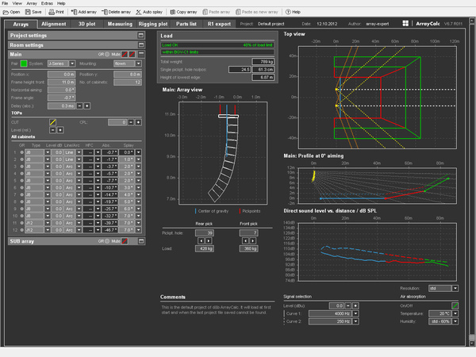The height and width of the screenshot is (357, 476).
Task: Click the Print toolbar icon
Action: [58, 13]
